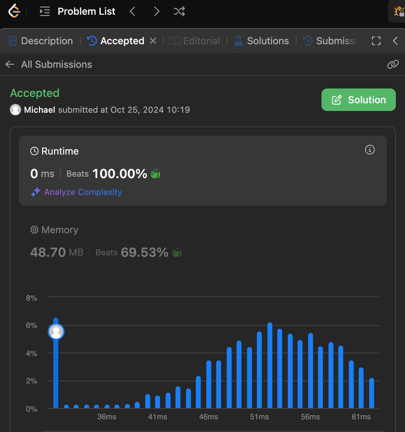This screenshot has height=432, width=405.
Task: Navigate to the next problem arrow
Action: pos(156,11)
